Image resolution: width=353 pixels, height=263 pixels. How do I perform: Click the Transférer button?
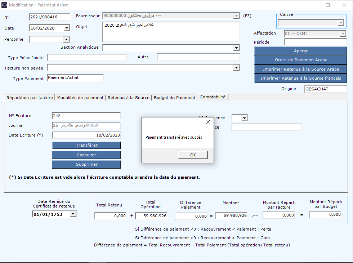86,145
